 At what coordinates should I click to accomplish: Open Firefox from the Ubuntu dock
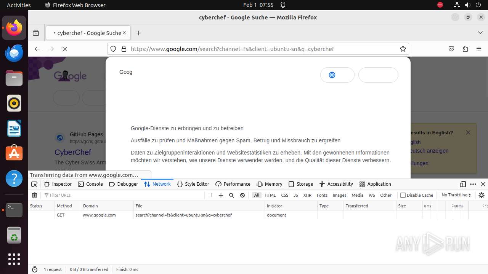[14, 28]
